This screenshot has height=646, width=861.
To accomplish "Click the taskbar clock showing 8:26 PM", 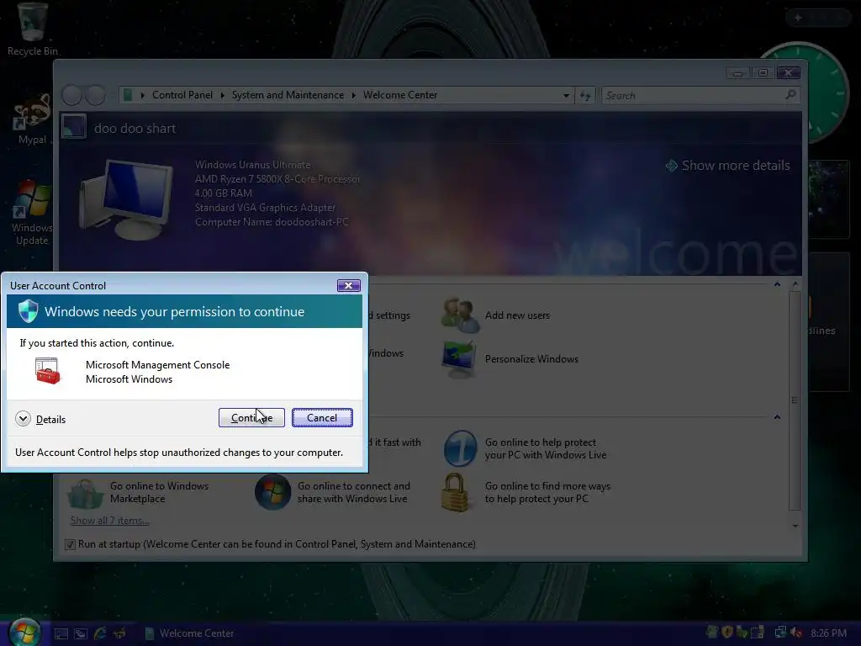I will click(828, 633).
